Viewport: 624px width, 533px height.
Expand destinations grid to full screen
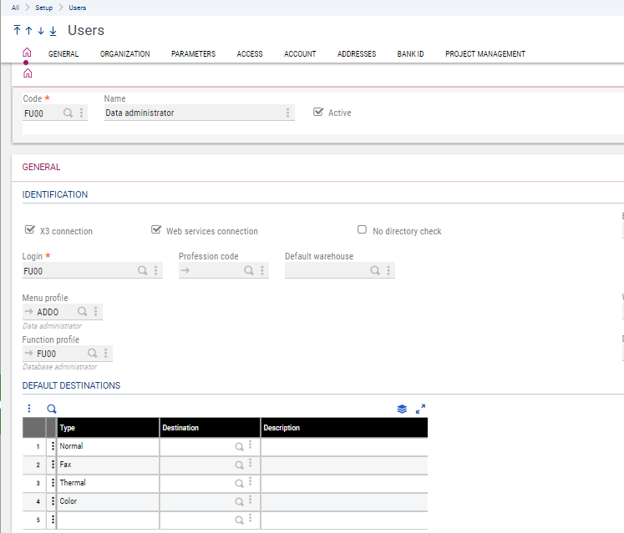point(420,409)
